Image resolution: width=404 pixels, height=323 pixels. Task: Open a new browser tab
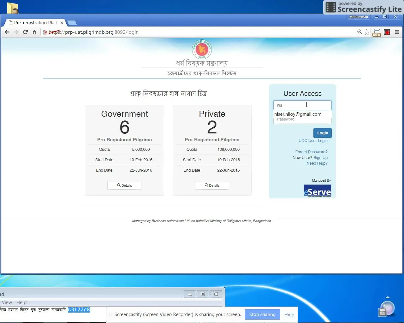[x=72, y=23]
